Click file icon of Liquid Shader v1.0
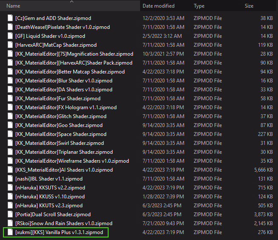This screenshot has width=278, height=240. (x=11, y=36)
